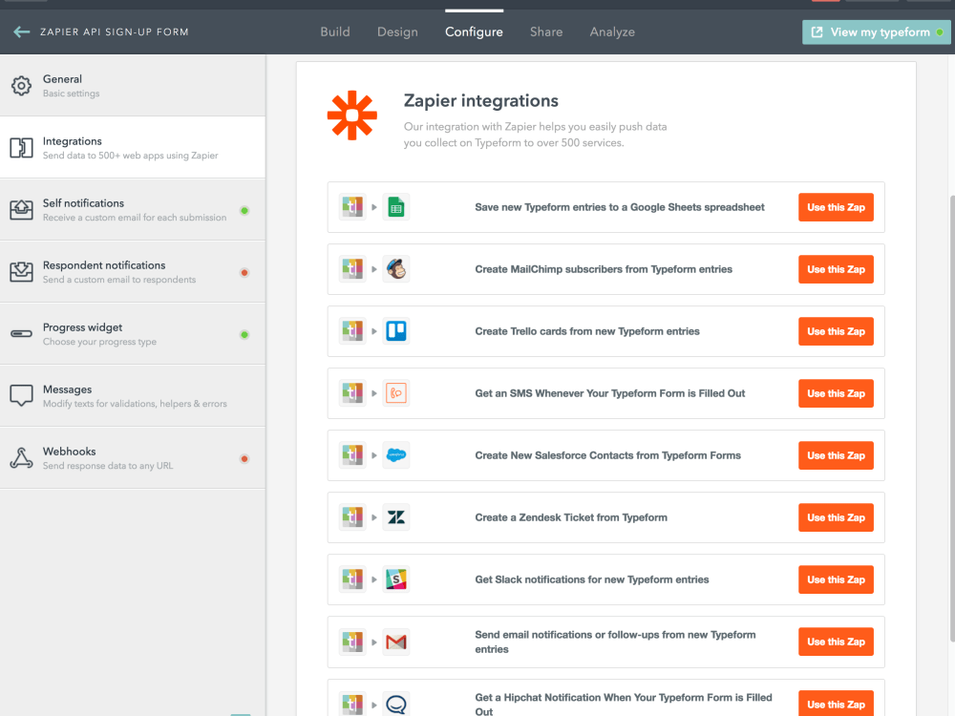Click external link icon on View my typeform
Screen dimensions: 955x716
(817, 32)
